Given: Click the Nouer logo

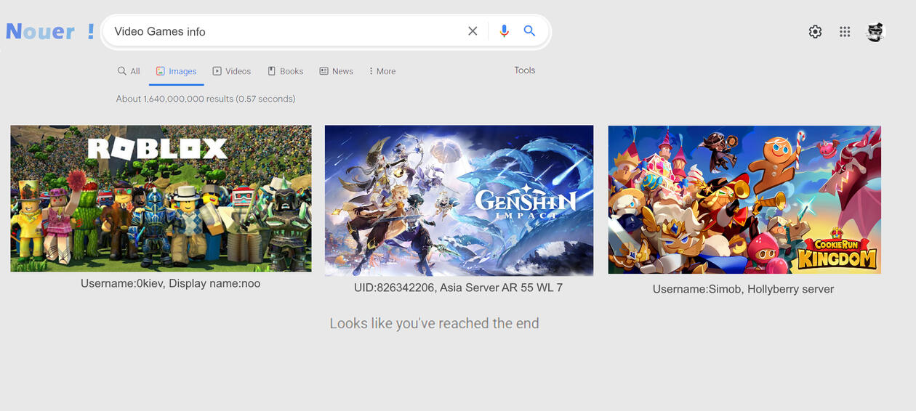Looking at the screenshot, I should 49,31.
